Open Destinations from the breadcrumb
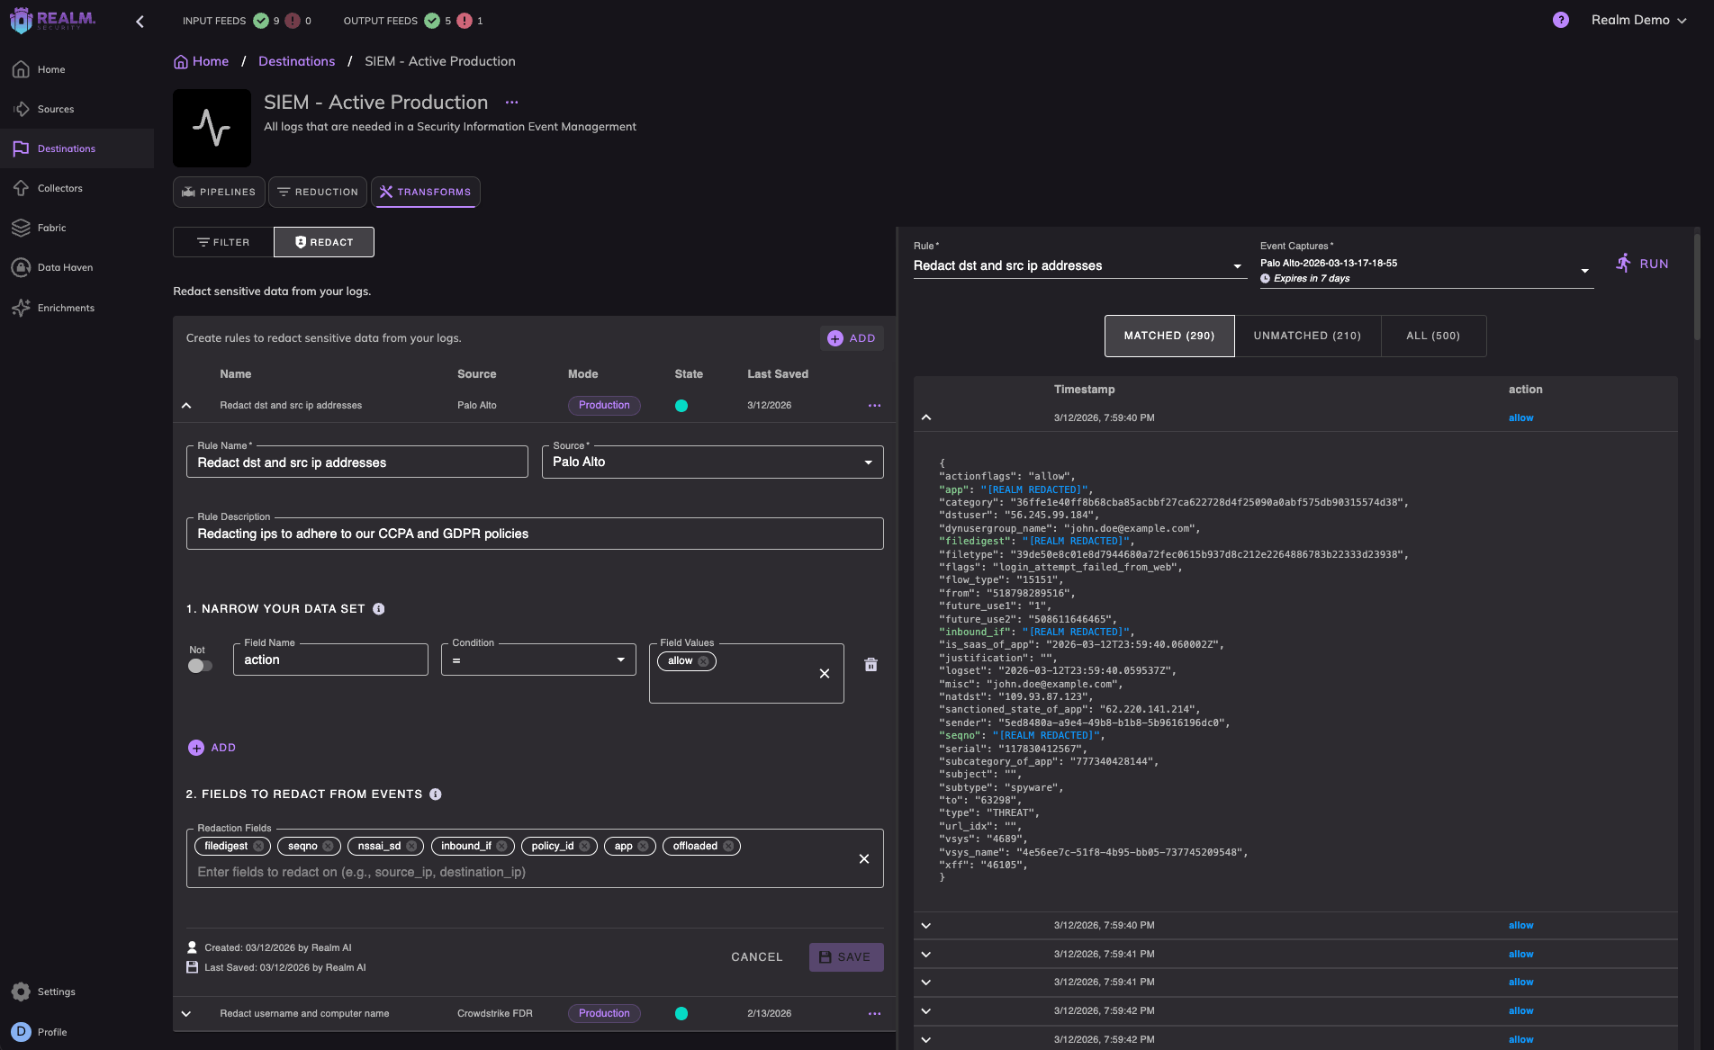The height and width of the screenshot is (1050, 1714). [x=296, y=61]
